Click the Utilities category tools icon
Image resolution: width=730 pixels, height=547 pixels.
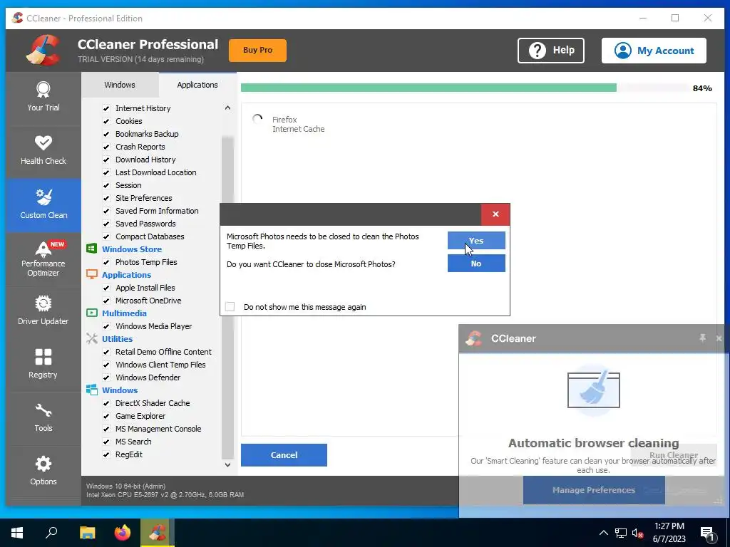tap(92, 338)
